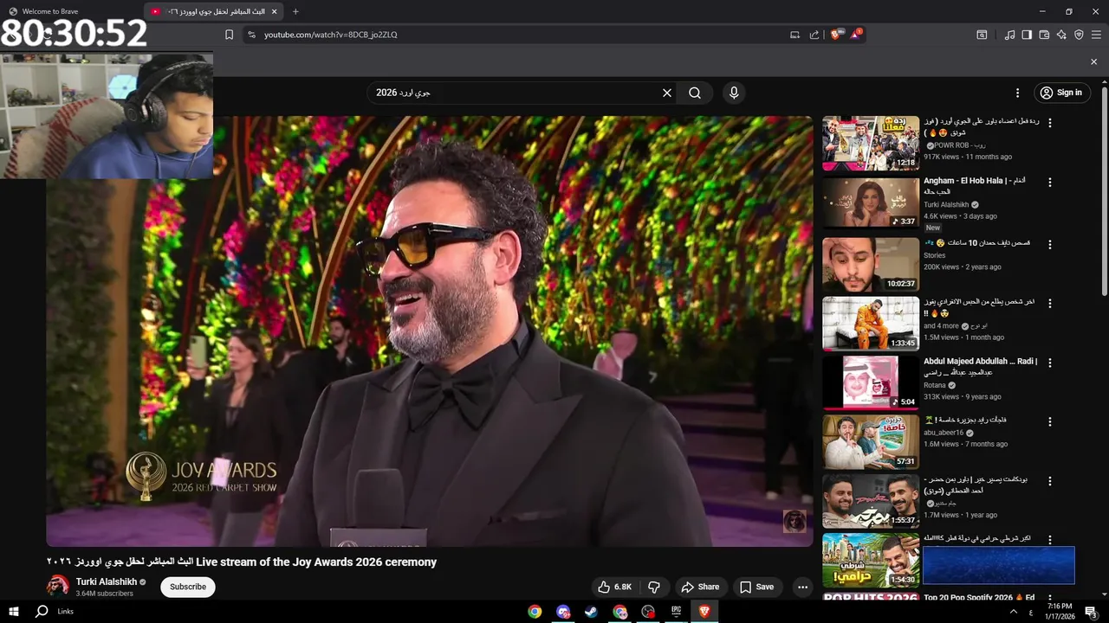Screen dimensions: 1109x623
Task: Open Windows taskbar search icon
Action: pos(42,611)
